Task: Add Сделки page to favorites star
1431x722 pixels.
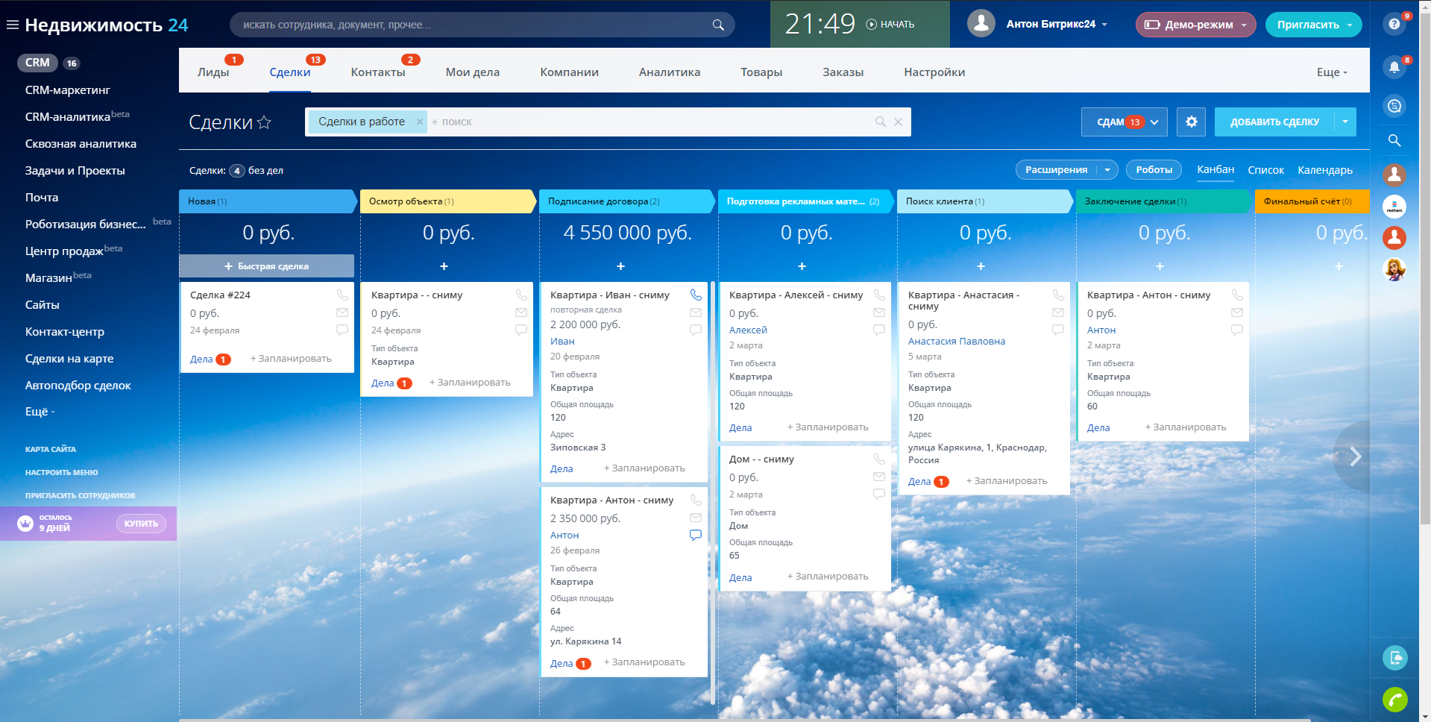Action: tap(264, 122)
